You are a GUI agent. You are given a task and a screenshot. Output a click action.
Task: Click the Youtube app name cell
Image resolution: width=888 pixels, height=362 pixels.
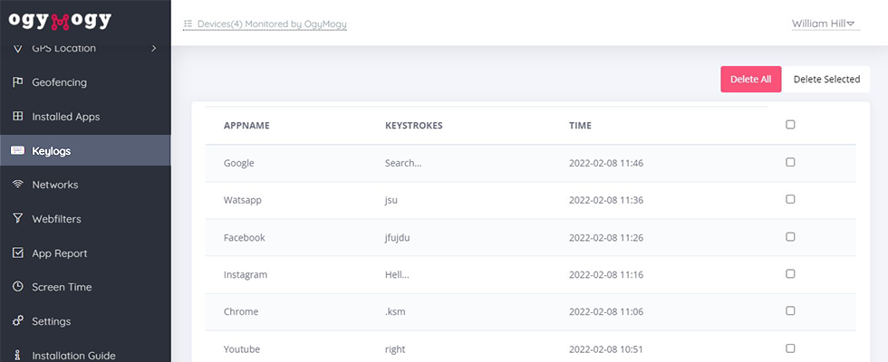coord(242,349)
